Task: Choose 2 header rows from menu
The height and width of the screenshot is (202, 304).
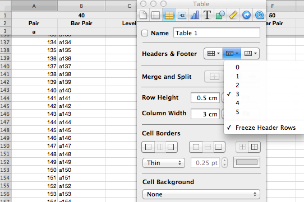Action: (237, 85)
